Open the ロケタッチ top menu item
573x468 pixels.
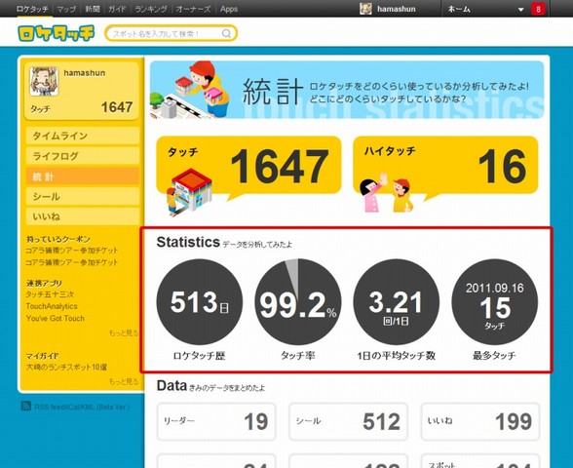click(32, 9)
